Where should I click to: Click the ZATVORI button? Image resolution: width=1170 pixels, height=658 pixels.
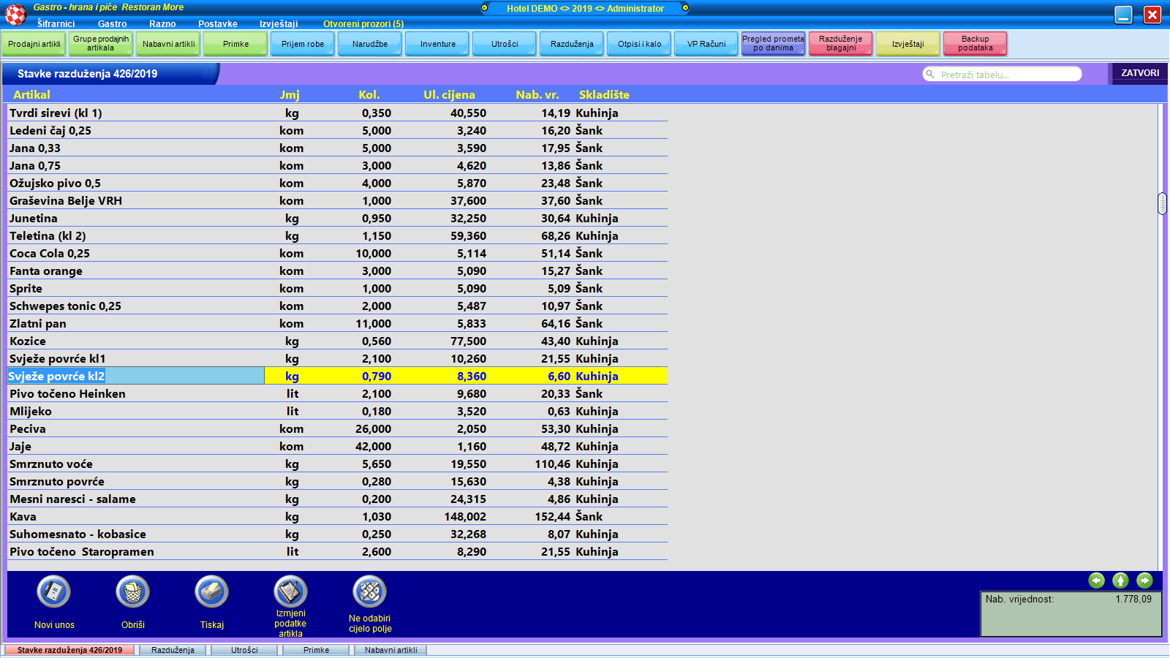[x=1139, y=73]
